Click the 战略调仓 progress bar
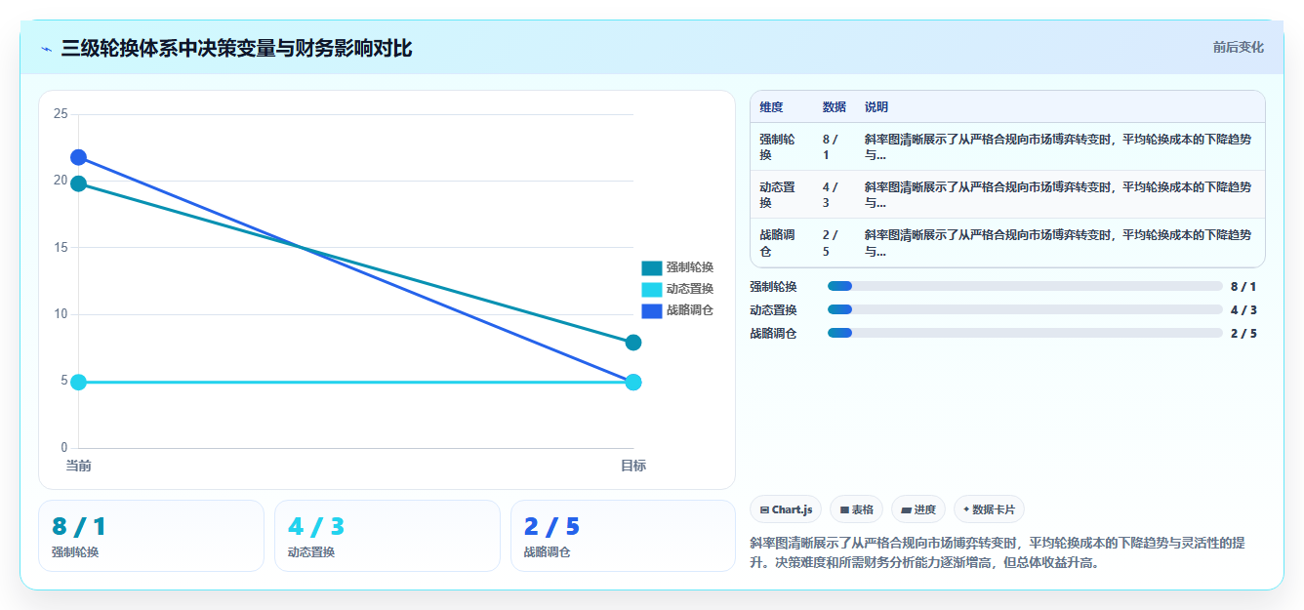The height and width of the screenshot is (610, 1304). click(x=1025, y=334)
